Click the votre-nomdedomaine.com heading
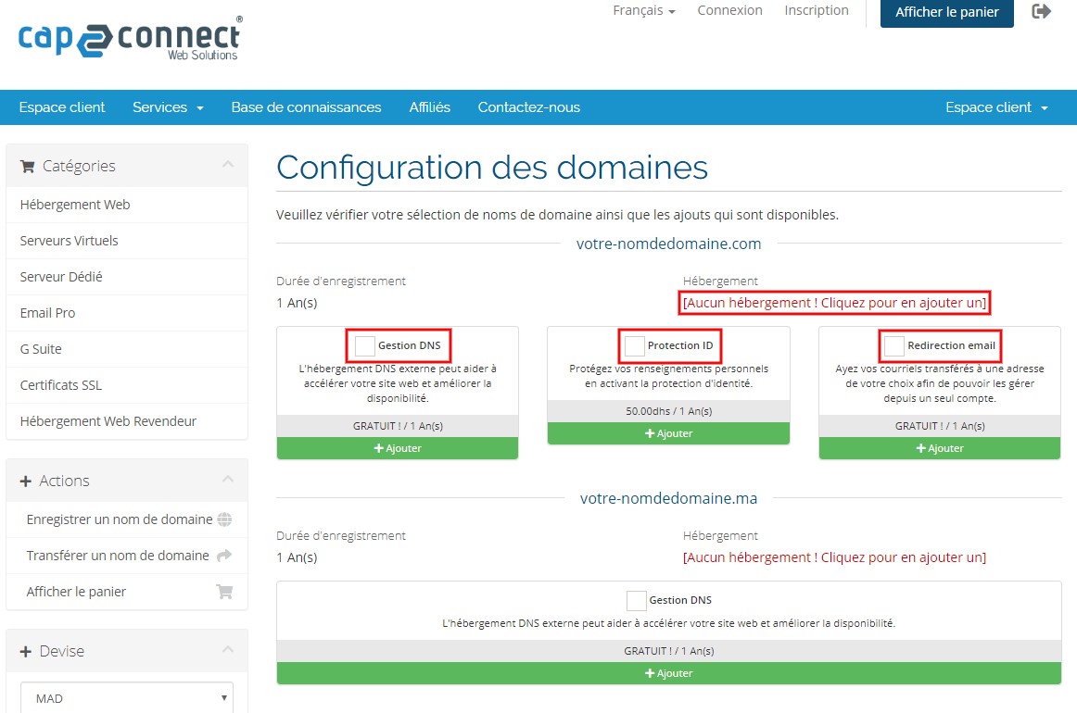This screenshot has height=713, width=1077. [x=668, y=244]
